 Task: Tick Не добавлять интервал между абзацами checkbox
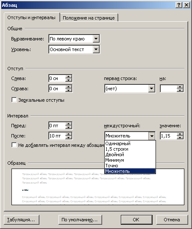pyautogui.click(x=14, y=145)
